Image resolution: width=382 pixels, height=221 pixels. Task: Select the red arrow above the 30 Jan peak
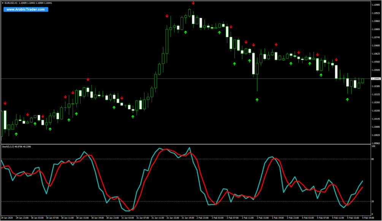click(88, 80)
